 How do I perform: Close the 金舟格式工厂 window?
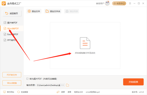click(x=143, y=3)
